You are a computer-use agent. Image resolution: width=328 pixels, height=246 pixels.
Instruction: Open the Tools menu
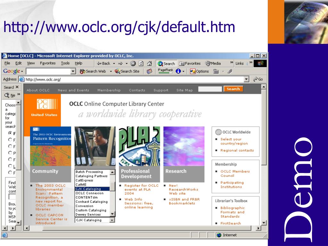65,63
